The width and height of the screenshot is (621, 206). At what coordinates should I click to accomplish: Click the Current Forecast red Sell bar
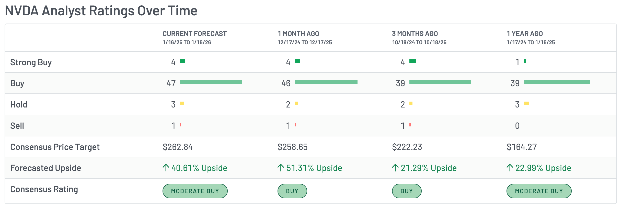click(180, 125)
